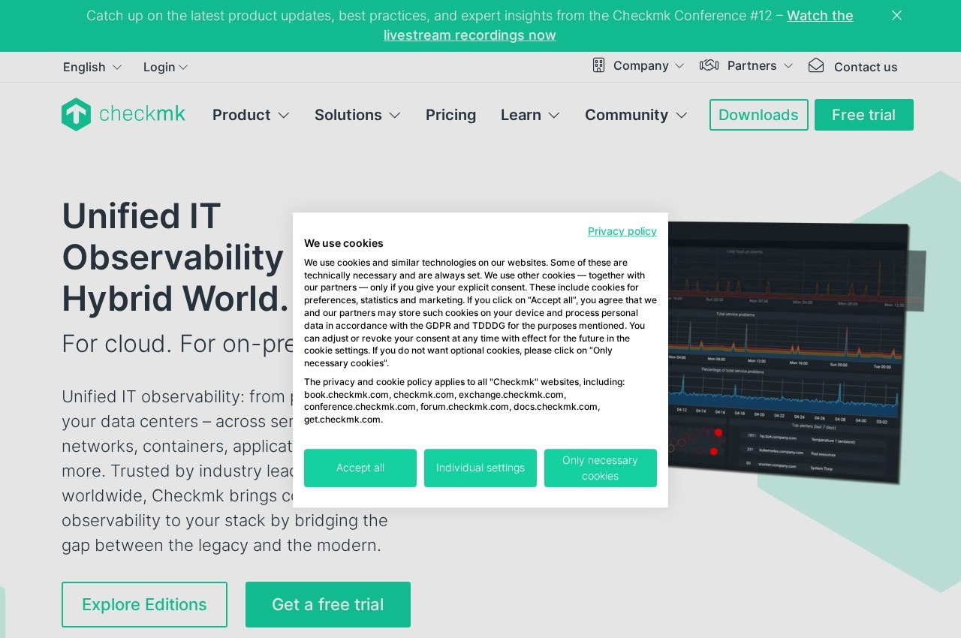Viewport: 961px width, 638px height.
Task: Expand the English language chevron
Action: tap(117, 68)
